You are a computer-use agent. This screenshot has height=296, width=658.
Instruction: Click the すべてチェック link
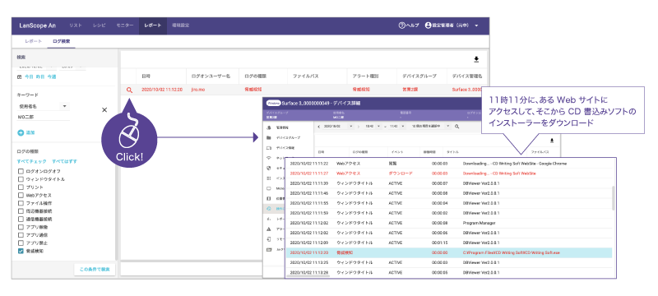(32, 161)
